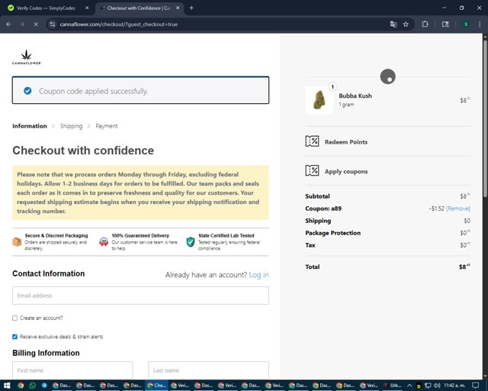Click into the First name field
This screenshot has height=391, width=488.
[x=72, y=370]
